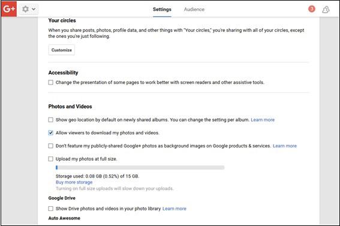
Task: Click the Google+ logo icon
Action: tap(9, 9)
